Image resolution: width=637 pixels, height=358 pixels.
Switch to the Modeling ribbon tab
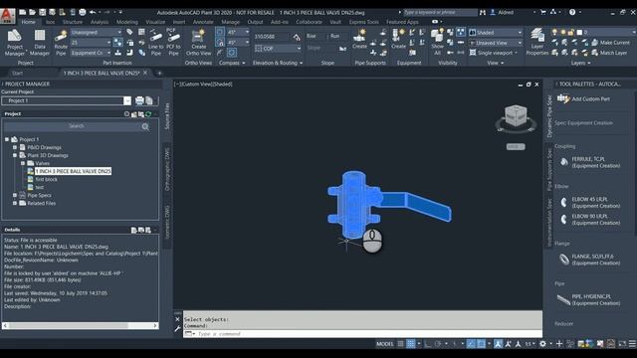pos(127,22)
